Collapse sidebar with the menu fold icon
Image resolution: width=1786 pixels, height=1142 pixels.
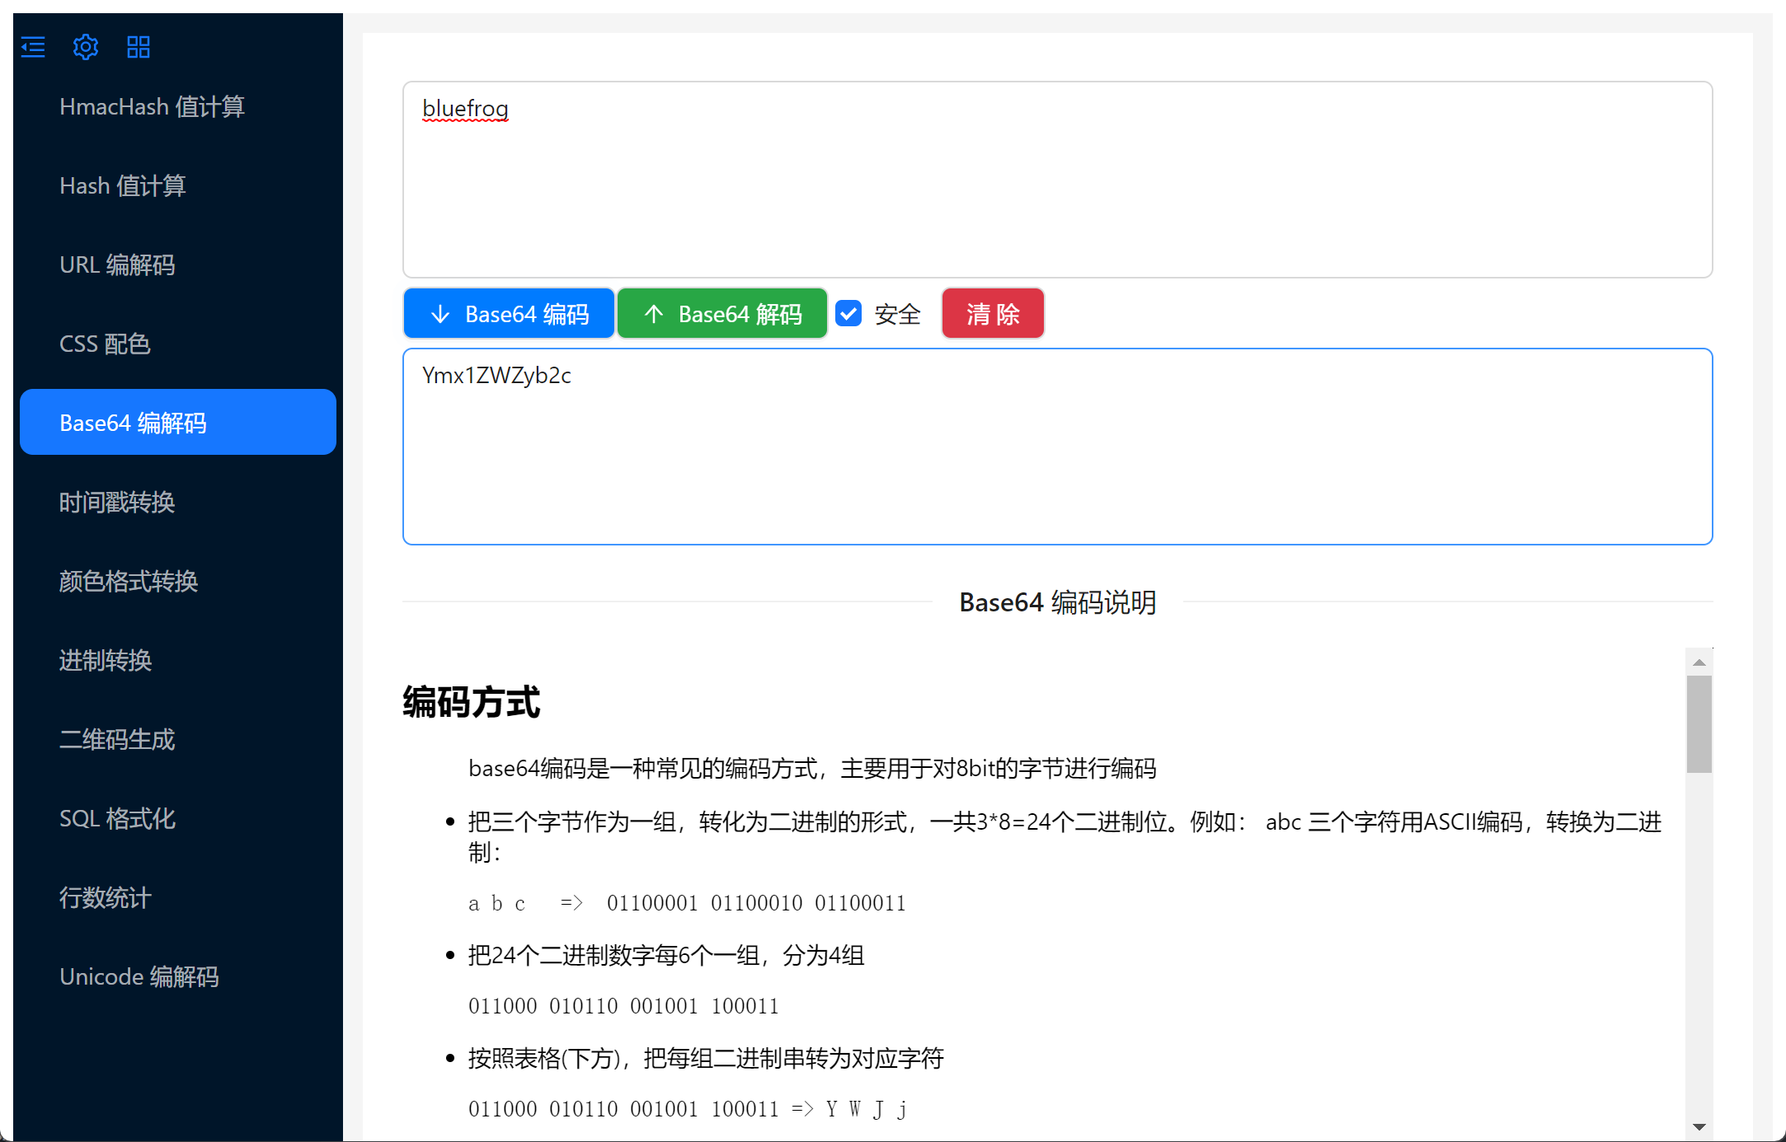33,47
